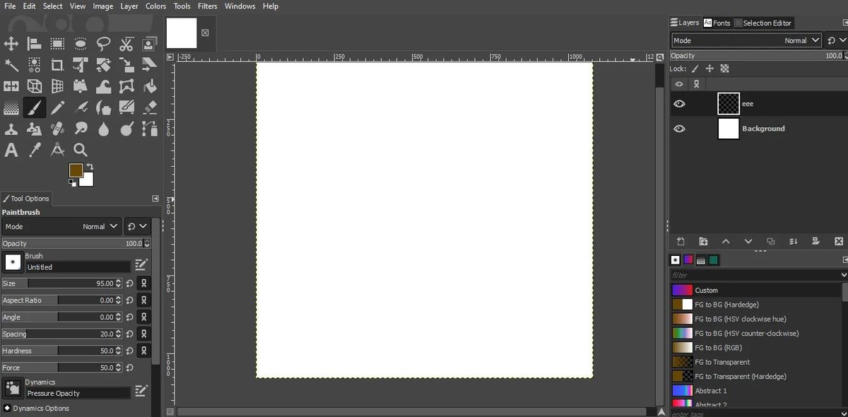Screen dimensions: 848x417
Task: Open the layer Mode dropdown
Action: 747,40
